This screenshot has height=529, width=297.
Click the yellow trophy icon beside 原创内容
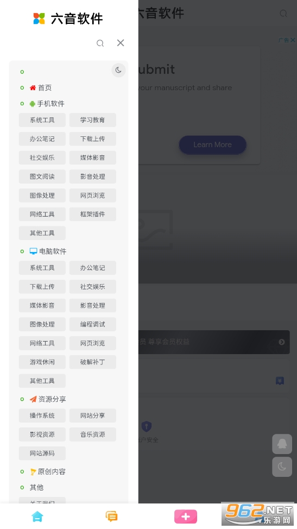[x=33, y=472]
